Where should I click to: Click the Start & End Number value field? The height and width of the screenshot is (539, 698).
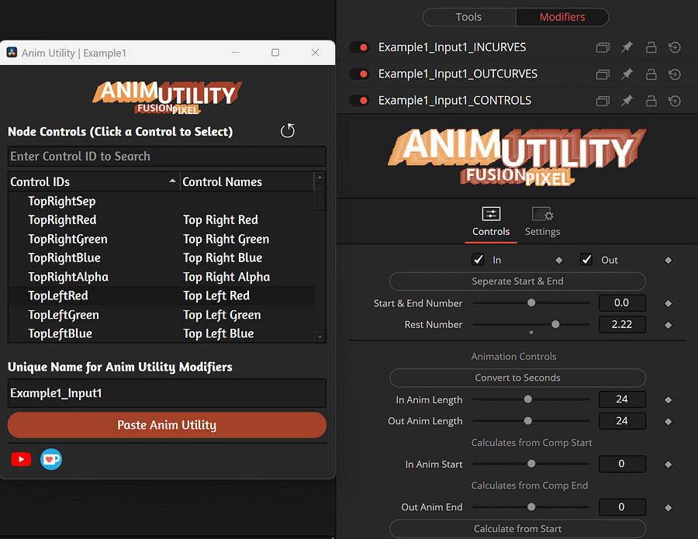622,302
